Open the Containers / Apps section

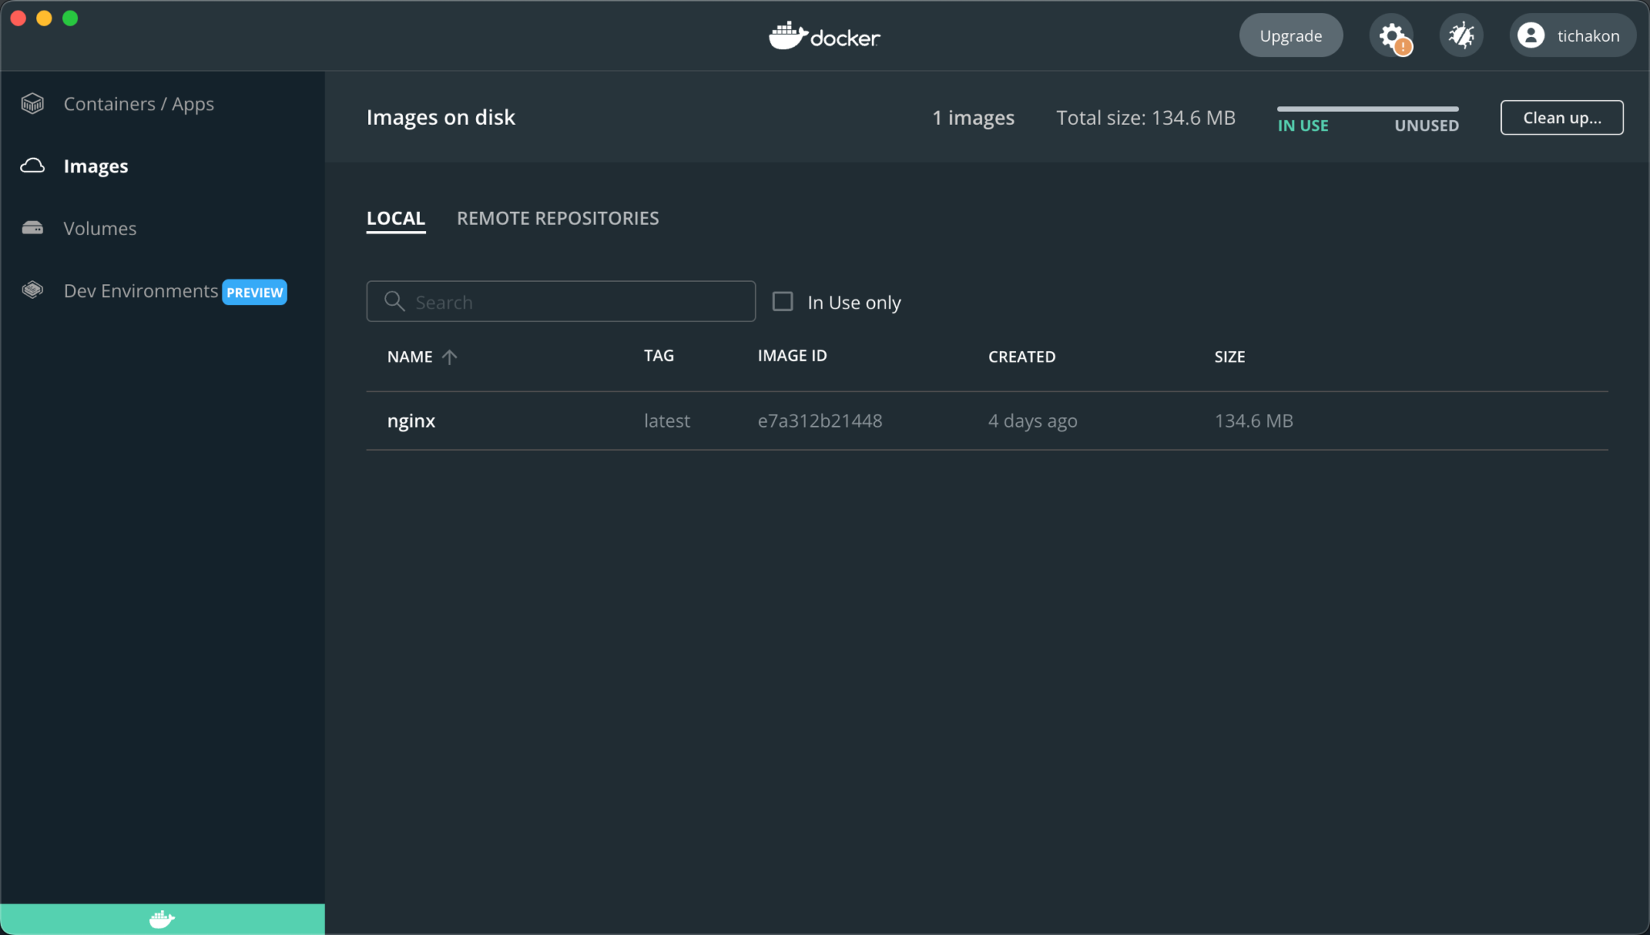[139, 103]
